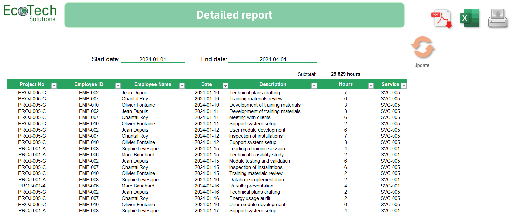
Task: Click the orange Update refresh icon
Action: pos(423,47)
